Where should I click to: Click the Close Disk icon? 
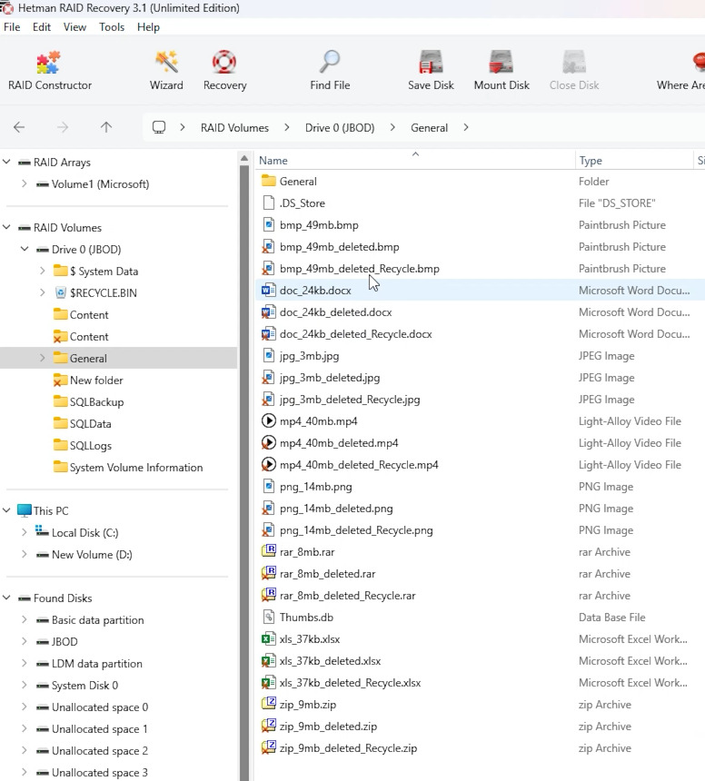[x=574, y=62]
